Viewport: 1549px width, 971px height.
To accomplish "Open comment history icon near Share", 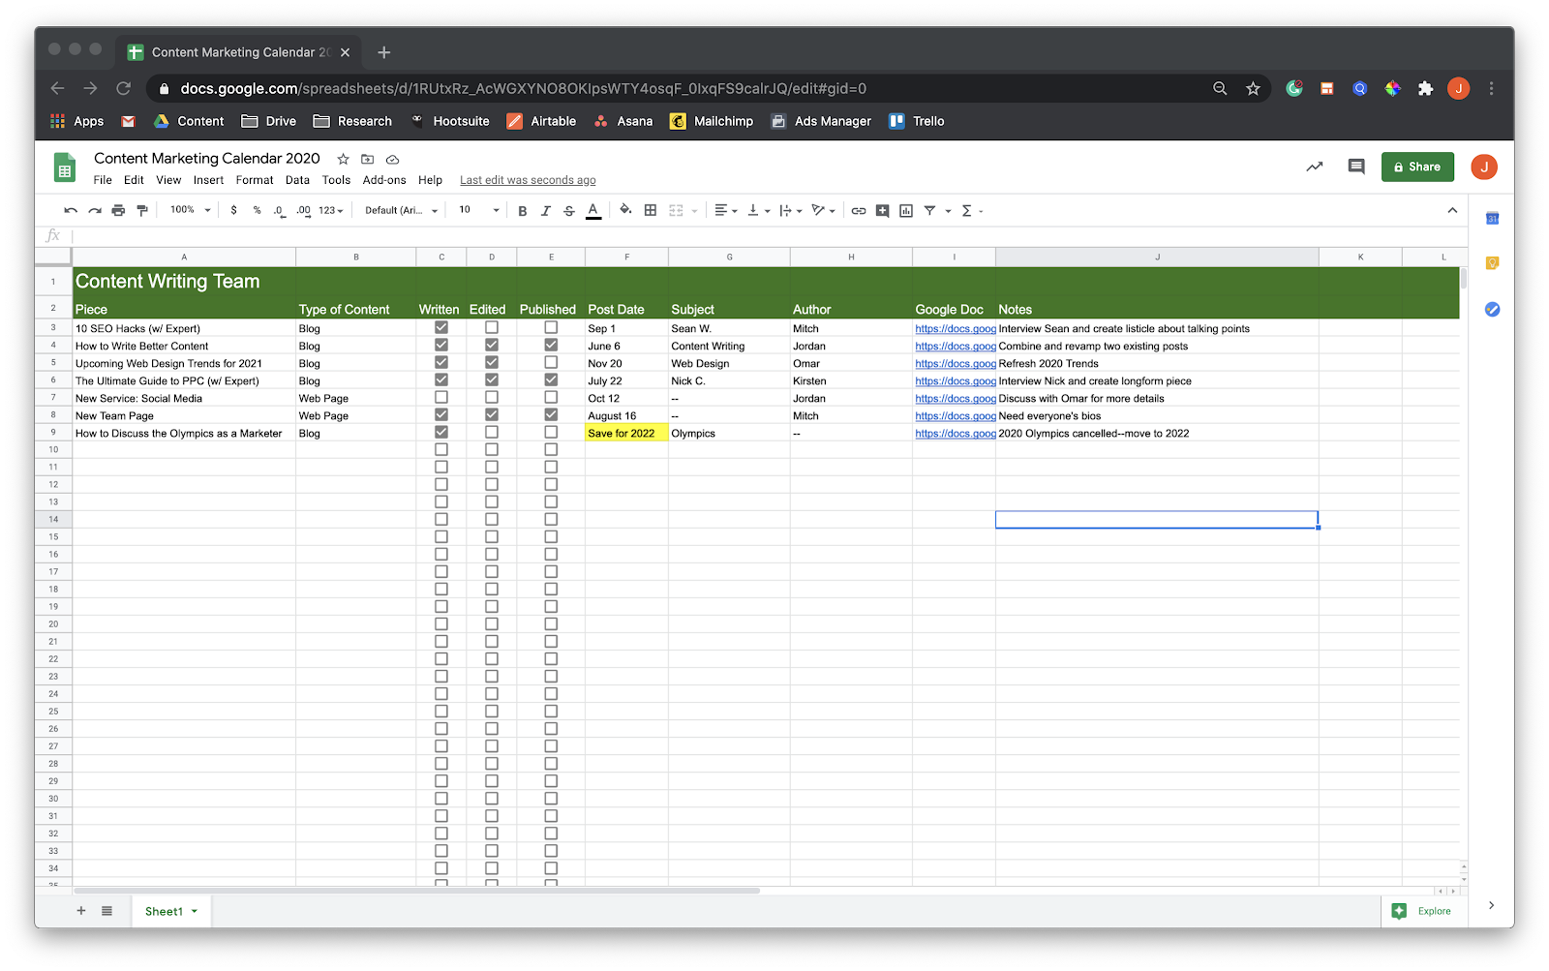I will [x=1356, y=167].
